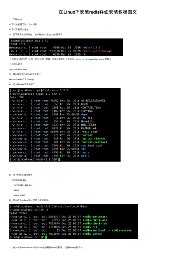The height and width of the screenshot is (277, 196).
Task: Click the cyan 'redis-sentinel' symlink name
Action: click(x=94, y=230)
